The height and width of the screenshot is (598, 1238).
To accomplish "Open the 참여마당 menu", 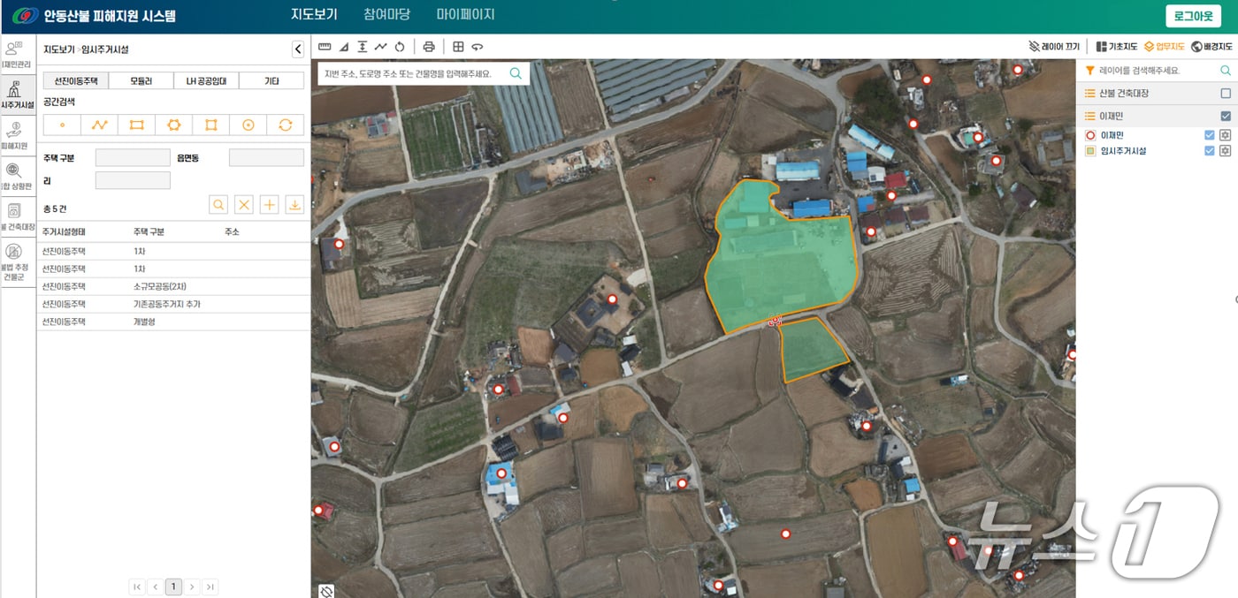I will click(386, 15).
